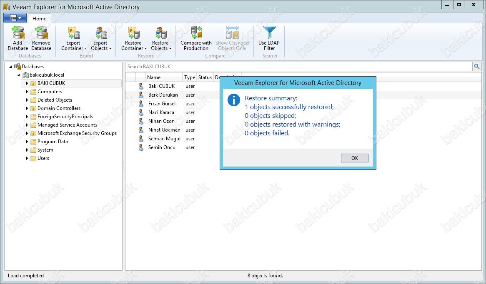Screen dimensions: 486x284
Task: Select the System tree item
Action: click(45, 150)
